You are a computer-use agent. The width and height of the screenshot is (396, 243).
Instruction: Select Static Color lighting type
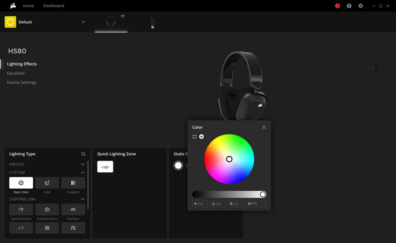pos(21,183)
